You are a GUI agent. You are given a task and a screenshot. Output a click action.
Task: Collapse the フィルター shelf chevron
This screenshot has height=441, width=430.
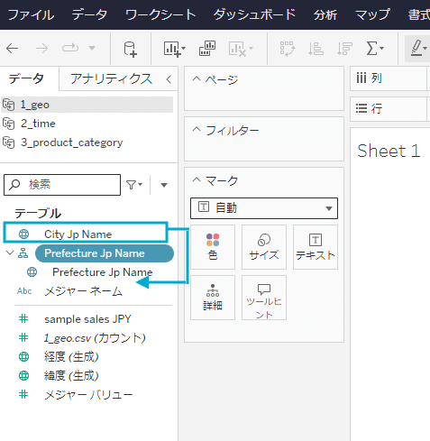point(197,130)
